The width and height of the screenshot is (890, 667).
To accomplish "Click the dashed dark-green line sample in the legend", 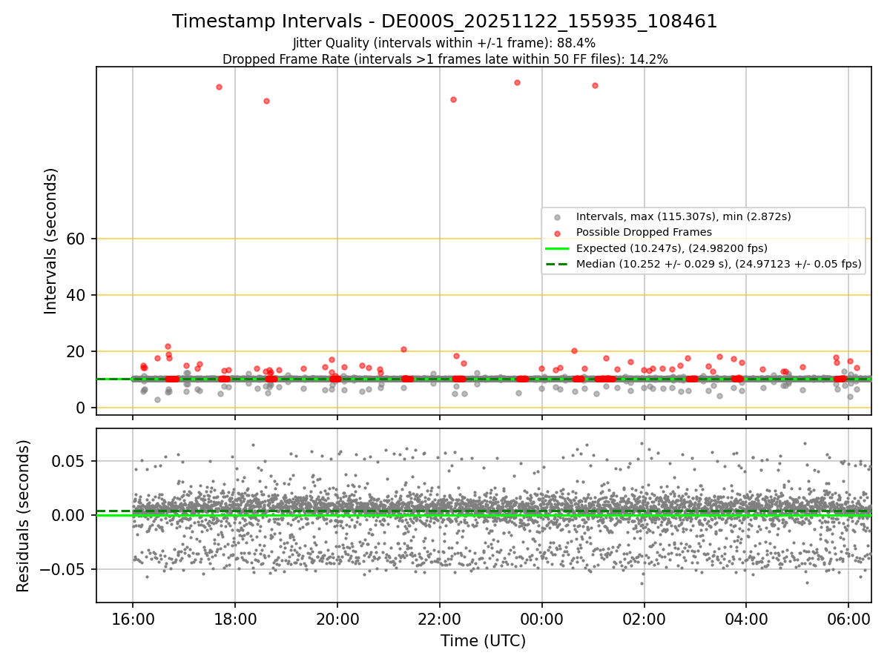I will point(557,264).
